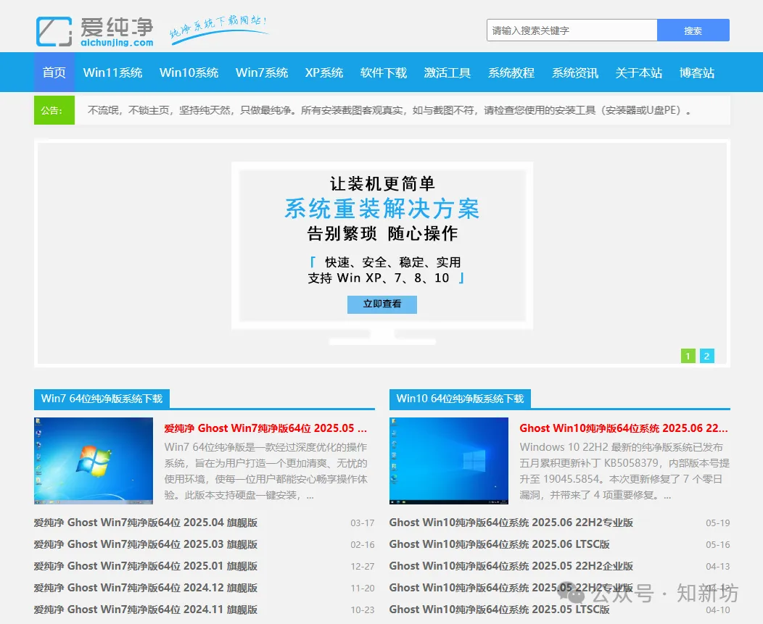Switch to banner slide 1 indicator

tap(688, 356)
